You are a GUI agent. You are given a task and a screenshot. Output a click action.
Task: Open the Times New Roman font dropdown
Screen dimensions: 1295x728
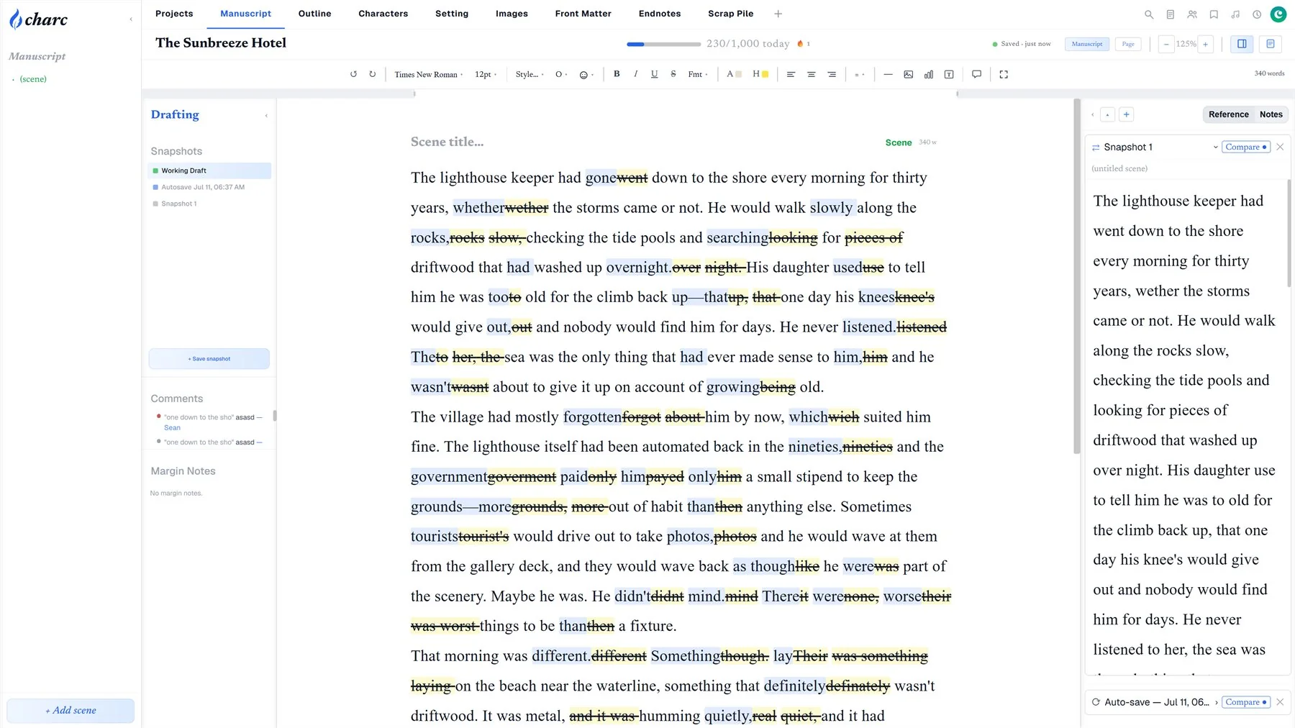click(428, 74)
